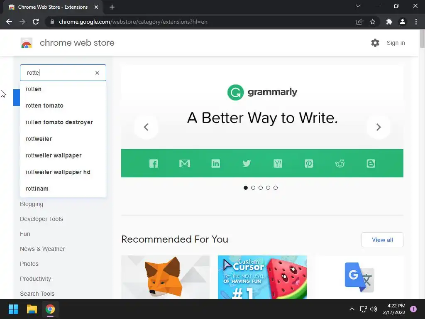Click the LinkedIn icon in banner
The image size is (425, 319).
216,163
